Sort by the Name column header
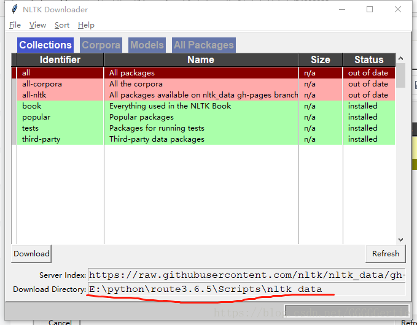The image size is (417, 325). pyautogui.click(x=201, y=59)
